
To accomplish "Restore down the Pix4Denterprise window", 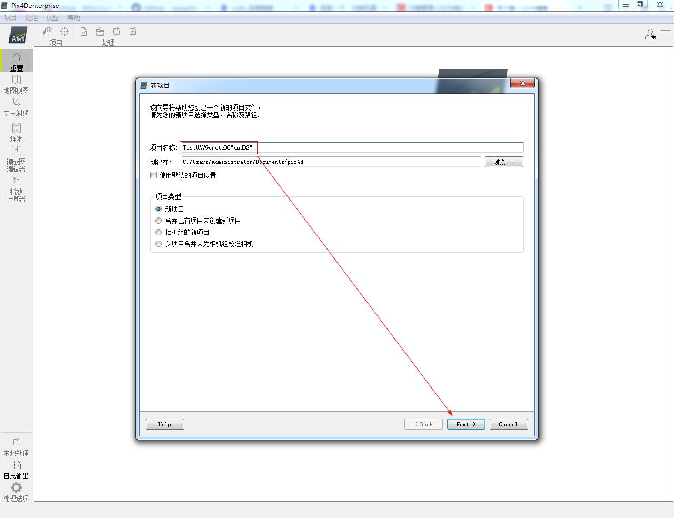I will pos(640,5).
